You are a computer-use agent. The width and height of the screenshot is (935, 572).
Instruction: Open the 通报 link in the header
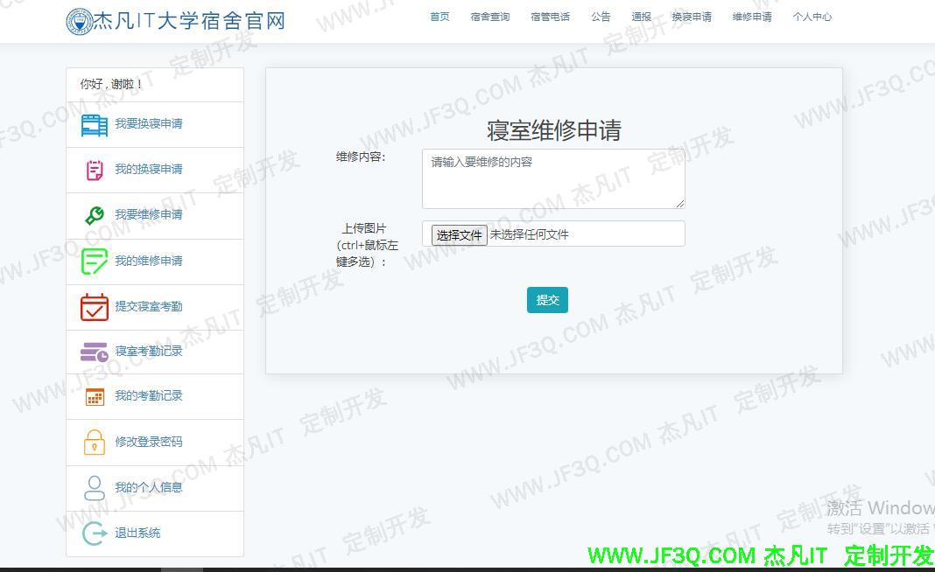(x=641, y=17)
